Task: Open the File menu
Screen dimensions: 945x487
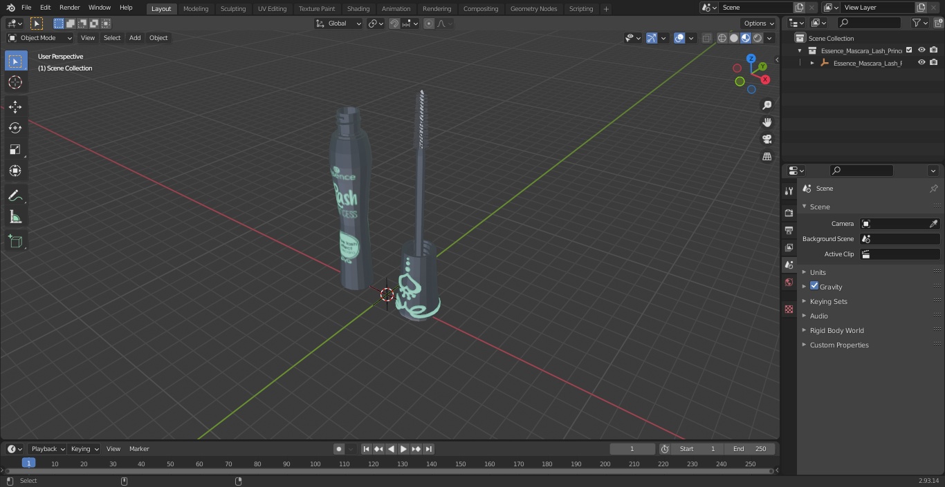Action: click(x=26, y=8)
